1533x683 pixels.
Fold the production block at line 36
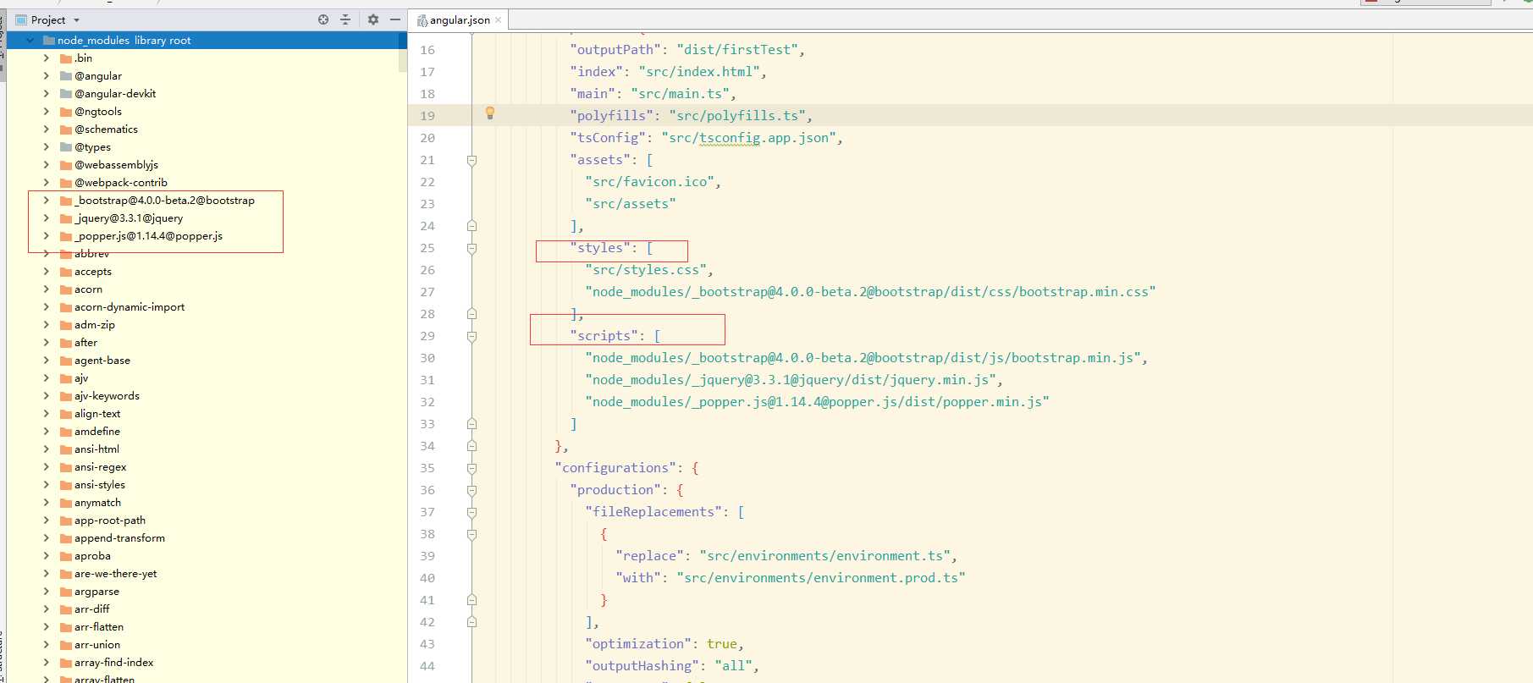[x=471, y=490]
